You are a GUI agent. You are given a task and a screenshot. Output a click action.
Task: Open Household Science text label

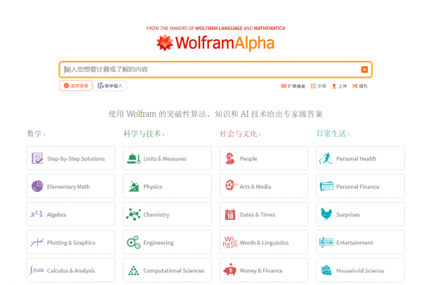click(361, 270)
